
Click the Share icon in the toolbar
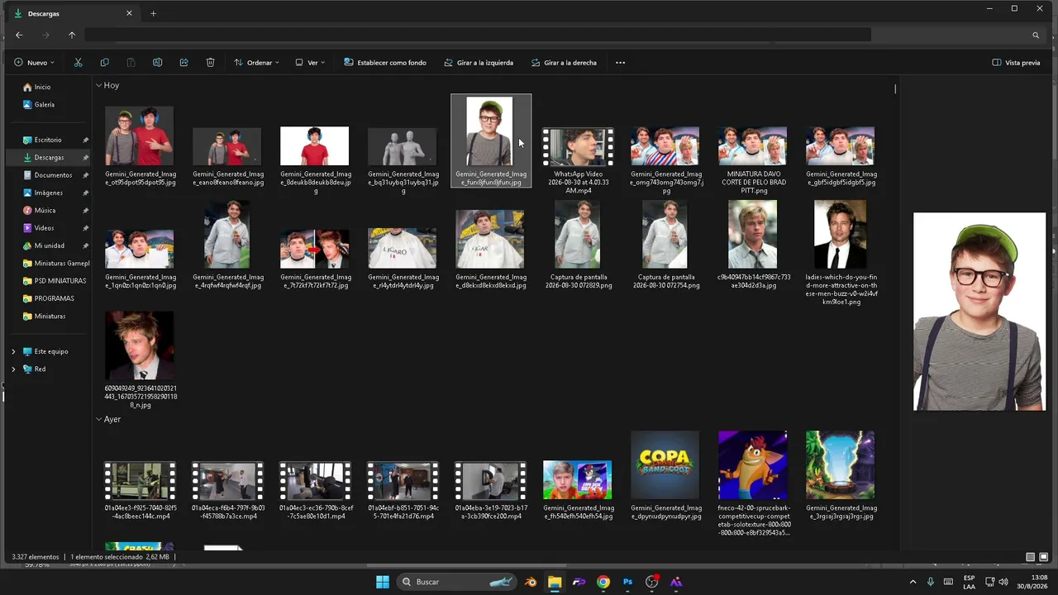point(183,62)
